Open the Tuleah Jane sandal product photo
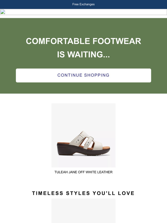This screenshot has height=223, width=167. point(83,135)
